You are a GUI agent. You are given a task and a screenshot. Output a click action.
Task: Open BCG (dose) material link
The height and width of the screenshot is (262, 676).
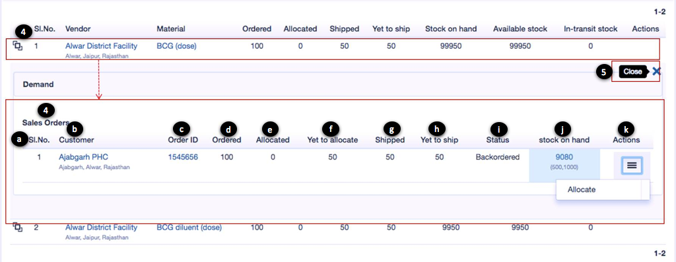(176, 46)
